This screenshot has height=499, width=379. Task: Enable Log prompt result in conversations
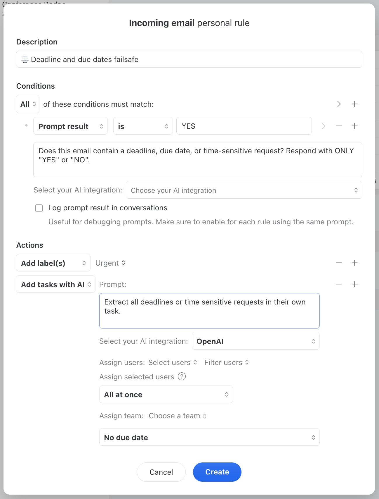coord(39,208)
